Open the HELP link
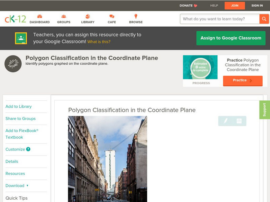Image resolution: width=270 pixels, height=202 pixels. coord(214,5)
